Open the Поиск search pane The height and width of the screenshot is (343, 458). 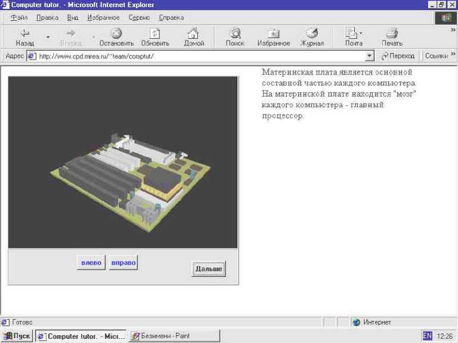(x=235, y=38)
